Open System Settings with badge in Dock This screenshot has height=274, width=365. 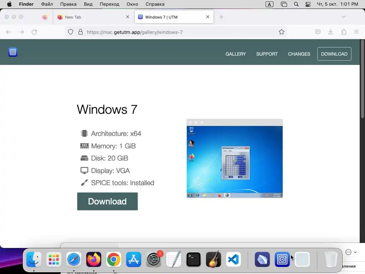(x=154, y=259)
